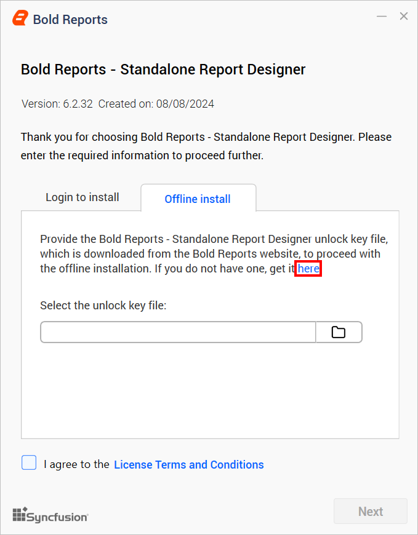Minimize the installer window

[382, 16]
